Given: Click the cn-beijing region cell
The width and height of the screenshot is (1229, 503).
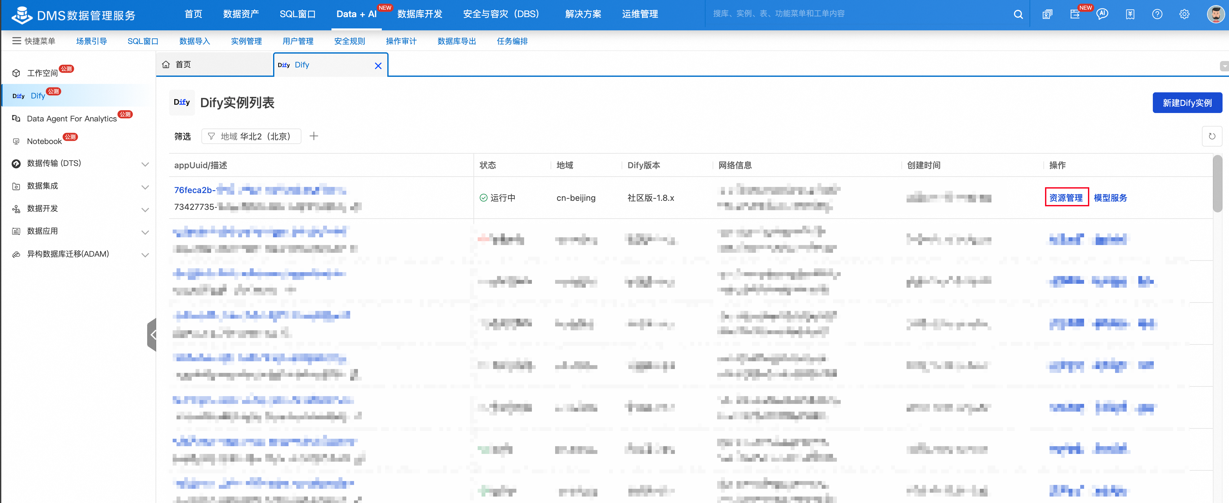Looking at the screenshot, I should coord(576,198).
